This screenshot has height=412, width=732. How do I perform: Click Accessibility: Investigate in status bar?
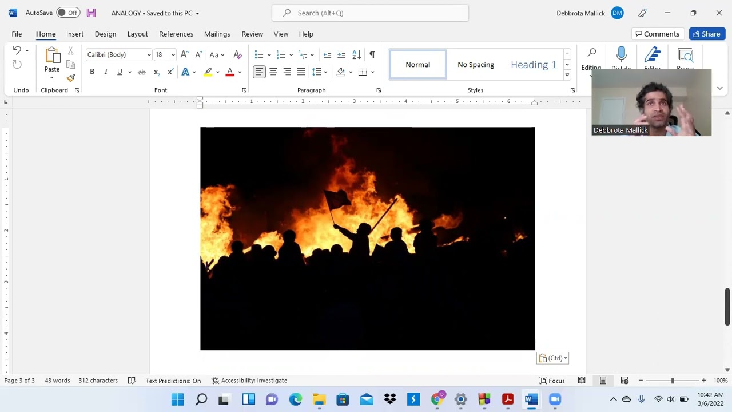tap(249, 381)
